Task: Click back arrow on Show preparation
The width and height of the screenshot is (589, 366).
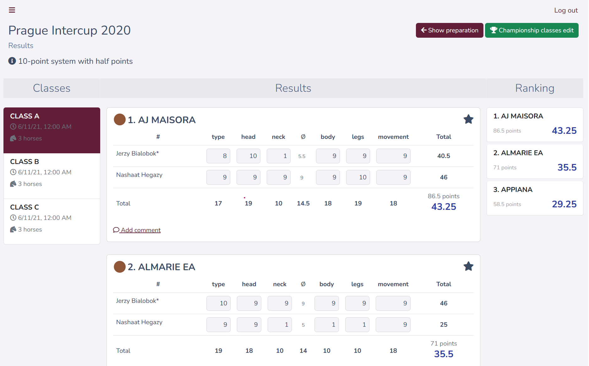Action: coord(424,30)
